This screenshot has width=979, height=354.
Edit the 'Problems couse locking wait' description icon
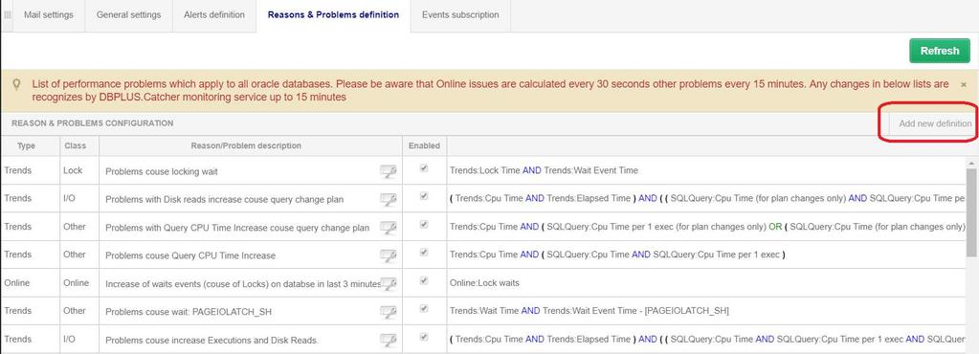coord(389,171)
